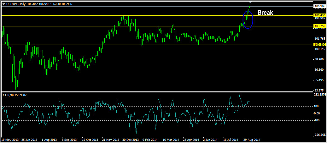Click the 30 Dec 2013 date label
The image size is (327, 143).
point(131,140)
